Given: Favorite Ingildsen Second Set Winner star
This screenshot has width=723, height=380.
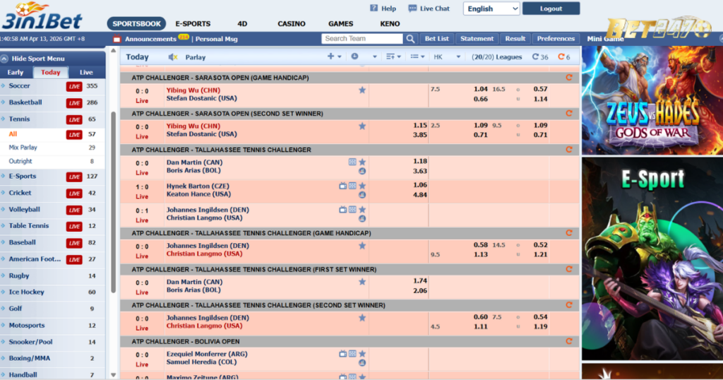Looking at the screenshot, I should coord(362,318).
